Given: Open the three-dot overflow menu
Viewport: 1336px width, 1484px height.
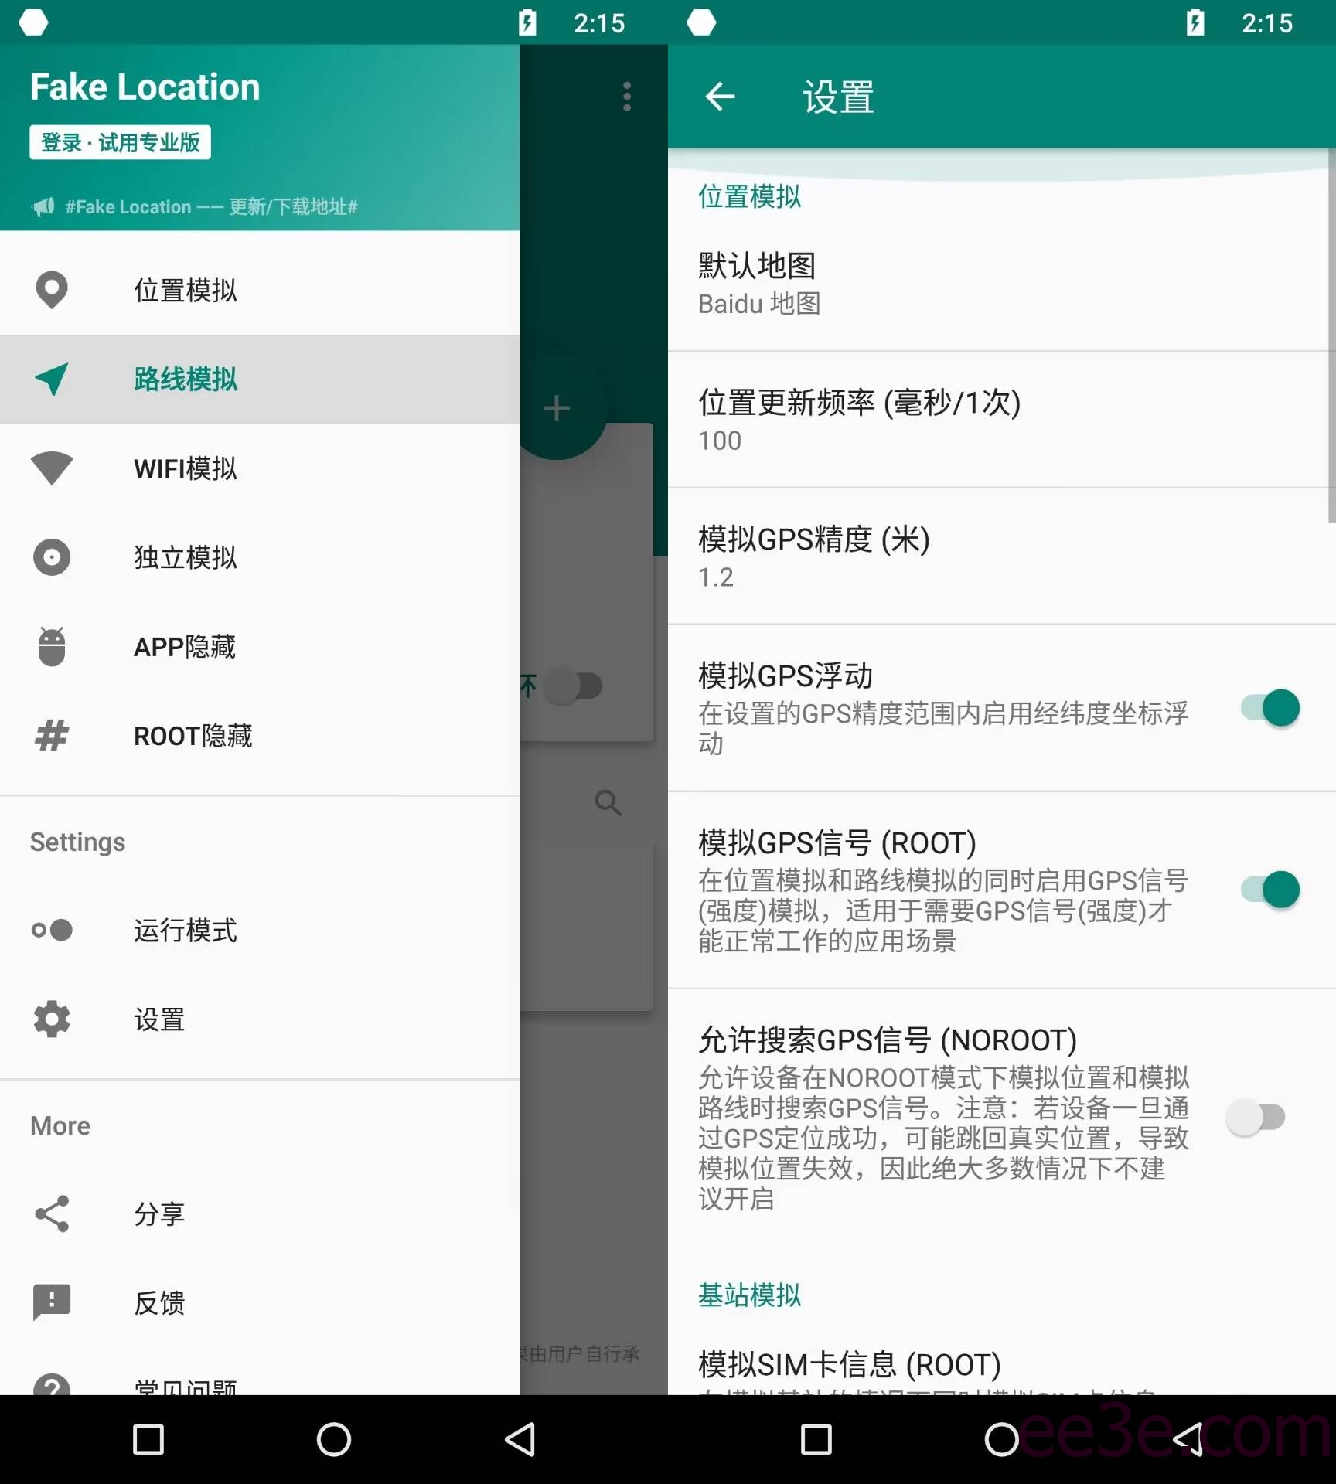Looking at the screenshot, I should (x=626, y=96).
